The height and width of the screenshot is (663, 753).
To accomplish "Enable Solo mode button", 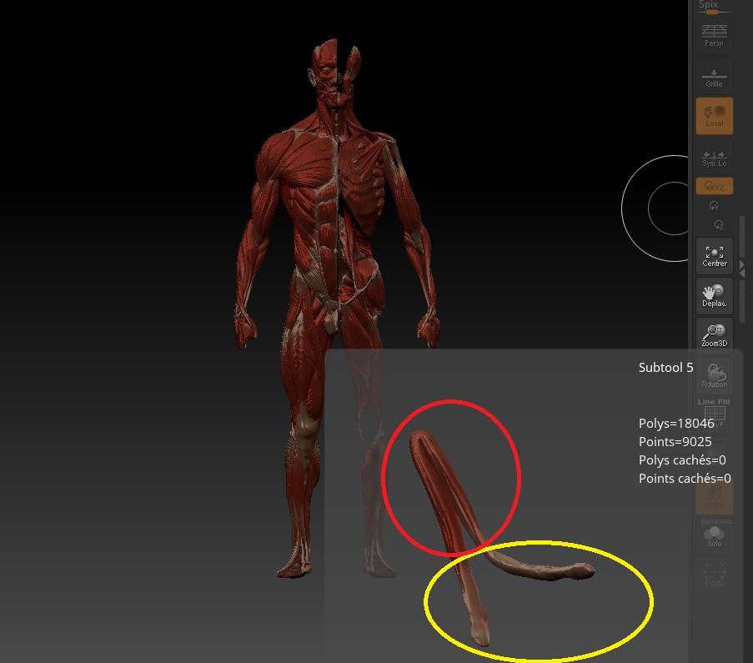I will 714,535.
